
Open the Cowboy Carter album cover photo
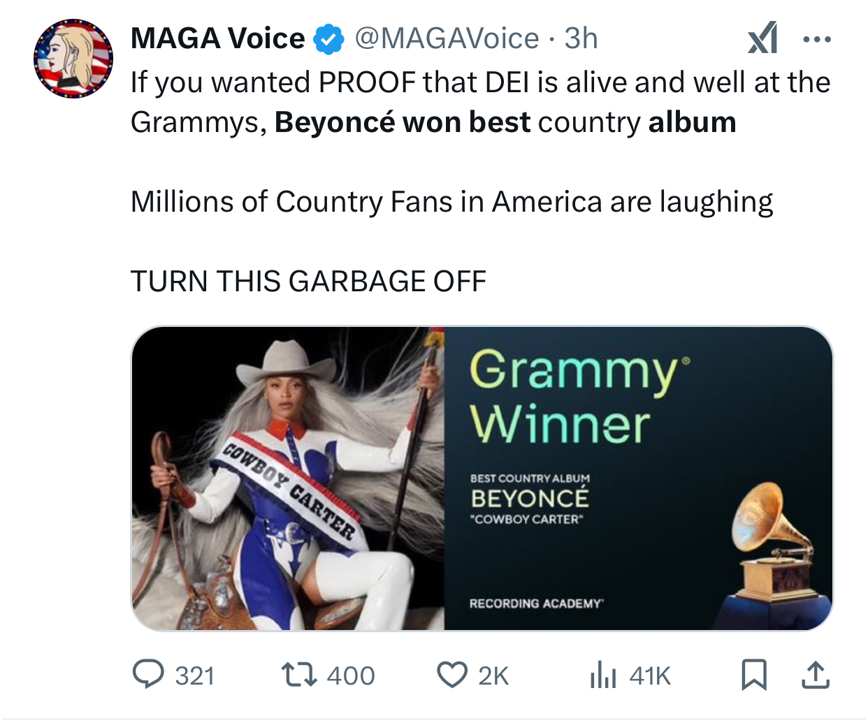point(288,479)
